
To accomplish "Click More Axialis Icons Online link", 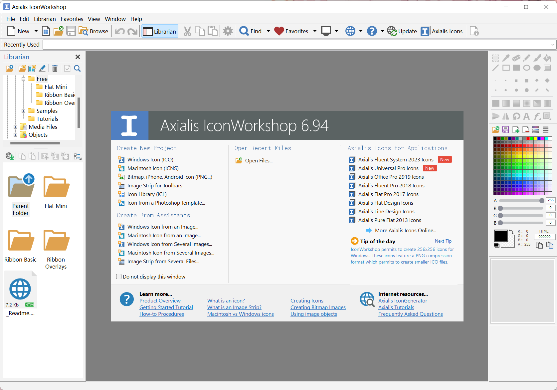I will [x=406, y=231].
